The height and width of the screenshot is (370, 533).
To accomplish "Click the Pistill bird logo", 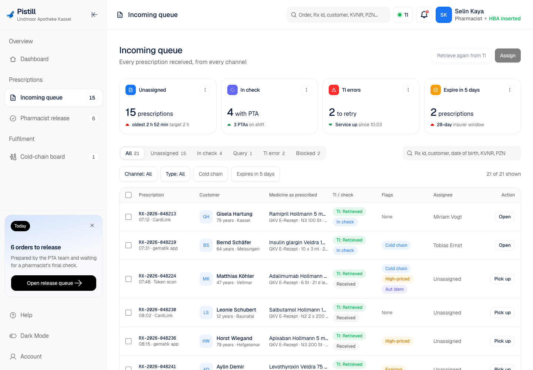I will click(10, 14).
